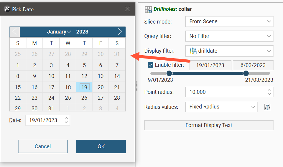Image resolution: width=283 pixels, height=167 pixels.
Task: Open the Slice mode dropdown
Action: (x=229, y=21)
